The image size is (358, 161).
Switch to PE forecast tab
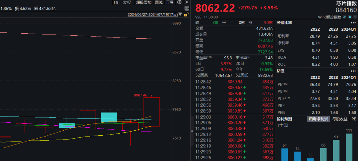[x=354, y=119]
